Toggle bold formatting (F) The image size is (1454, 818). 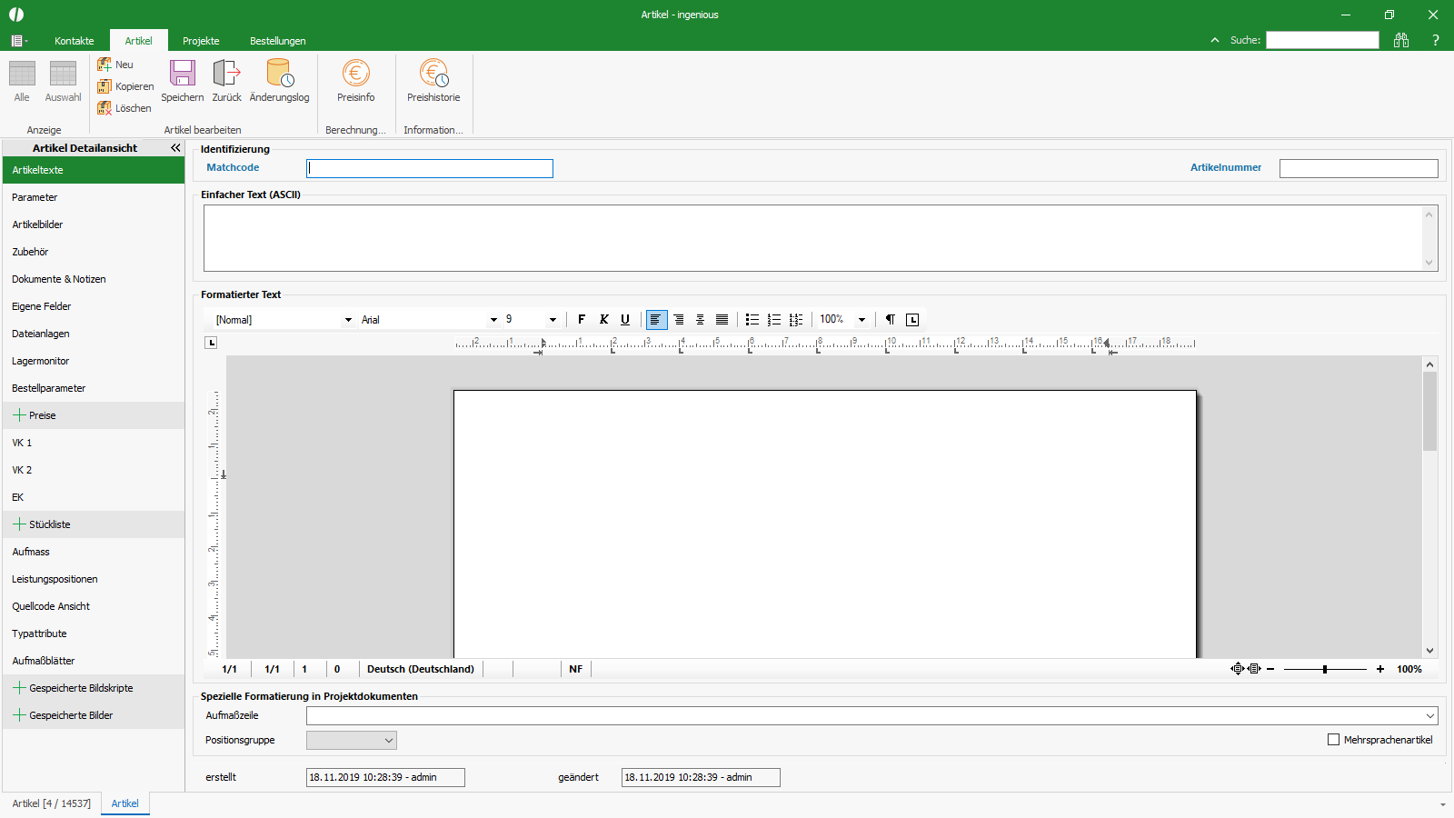coord(582,319)
